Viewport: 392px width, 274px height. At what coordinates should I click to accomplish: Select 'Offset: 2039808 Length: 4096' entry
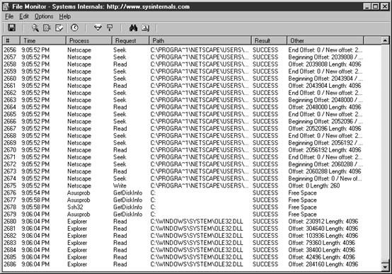[325, 64]
